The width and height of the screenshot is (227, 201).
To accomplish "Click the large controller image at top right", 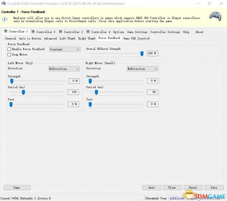I will click(x=215, y=16).
